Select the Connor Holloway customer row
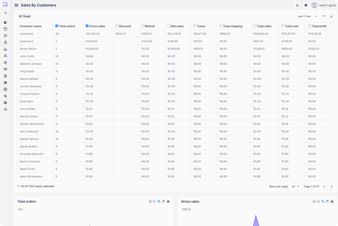Screen dimensions: 338x226 (175, 86)
